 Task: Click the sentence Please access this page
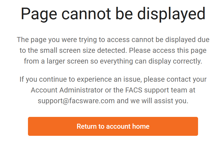point(168,50)
